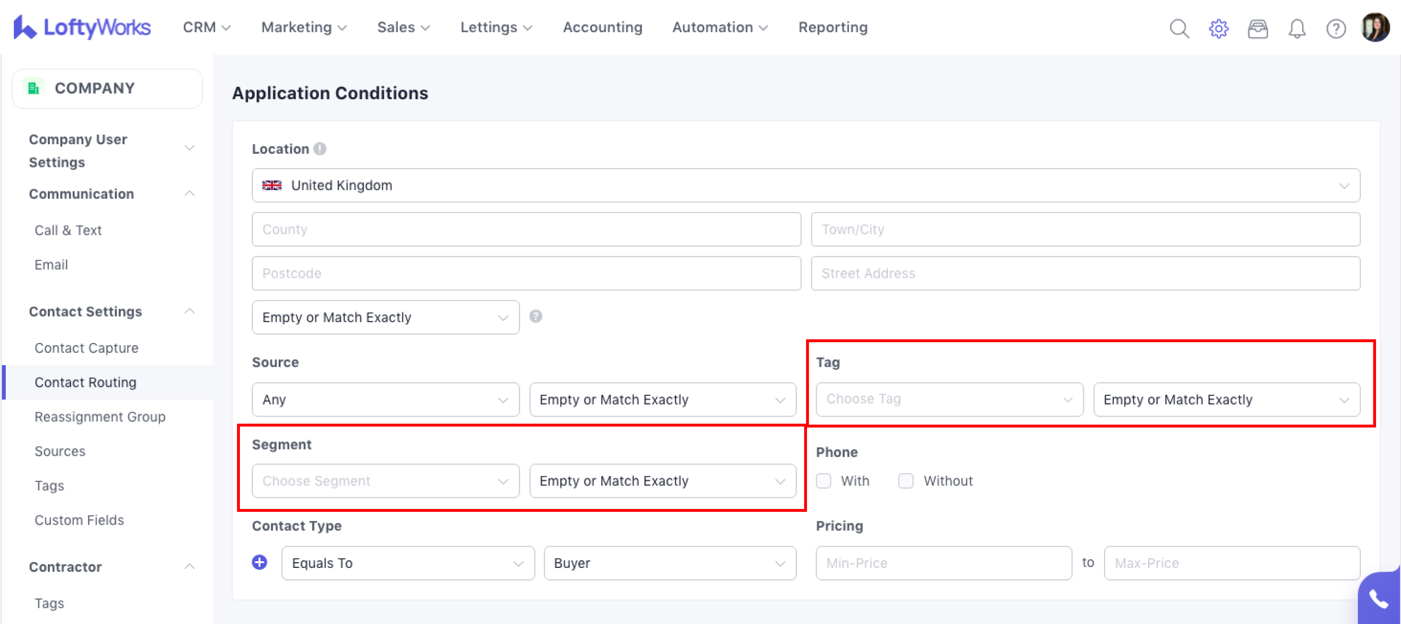Go to Reassignment Group settings
Screen dimensions: 1401x624
100,416
